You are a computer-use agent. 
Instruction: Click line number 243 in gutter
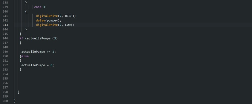pos(5,25)
